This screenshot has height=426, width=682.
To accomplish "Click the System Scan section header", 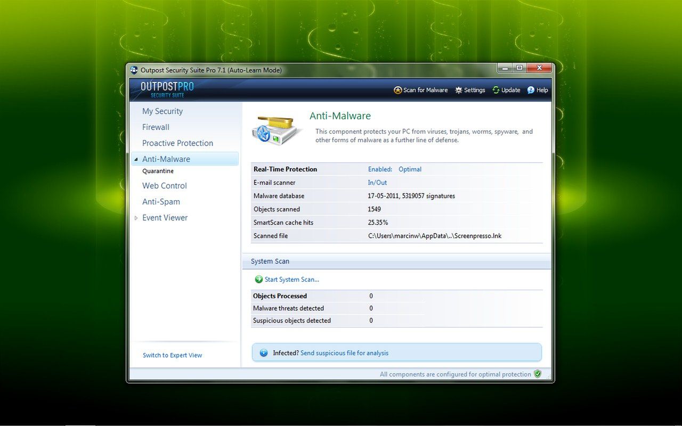I will click(270, 261).
